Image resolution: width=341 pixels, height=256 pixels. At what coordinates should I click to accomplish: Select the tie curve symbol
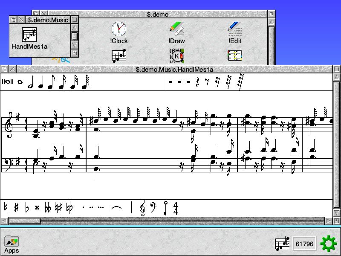click(116, 207)
